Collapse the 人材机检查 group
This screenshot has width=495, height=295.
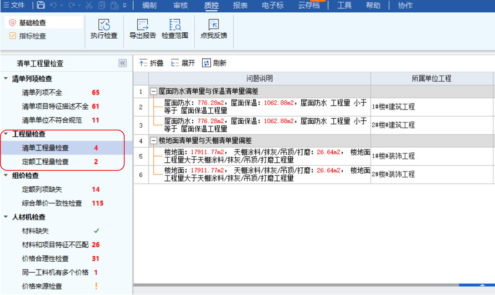[6, 217]
